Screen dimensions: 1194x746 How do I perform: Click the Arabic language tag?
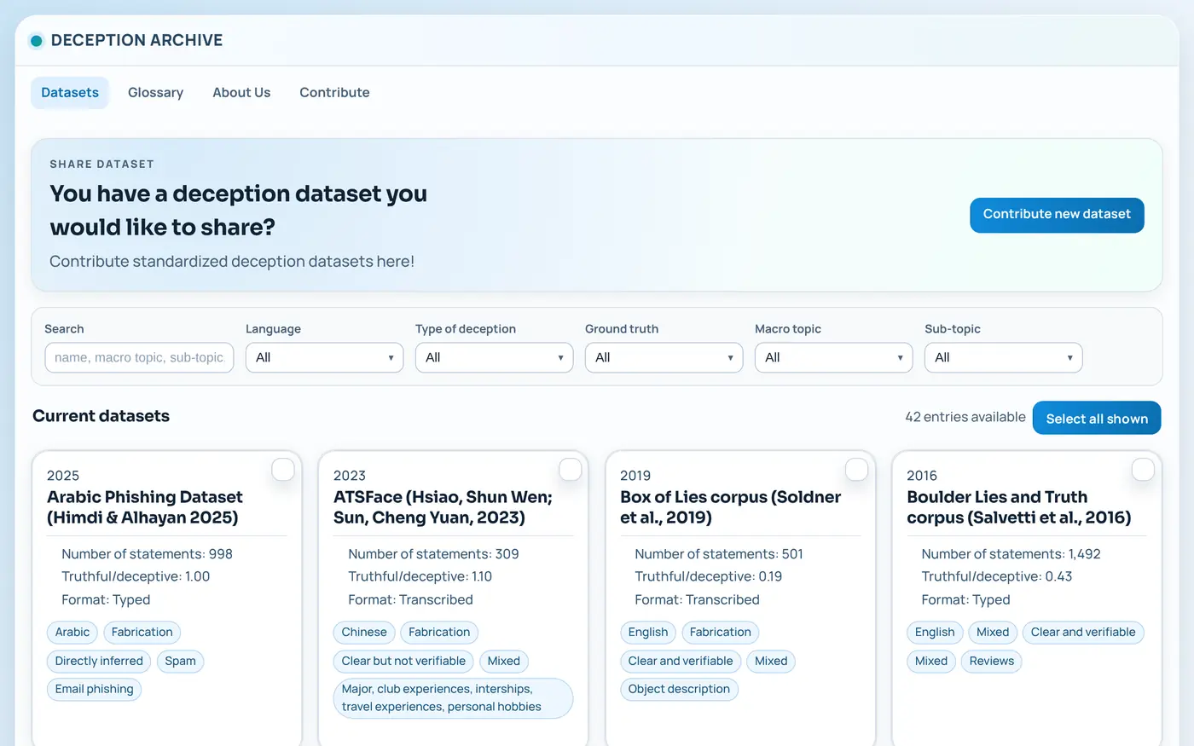tap(72, 633)
